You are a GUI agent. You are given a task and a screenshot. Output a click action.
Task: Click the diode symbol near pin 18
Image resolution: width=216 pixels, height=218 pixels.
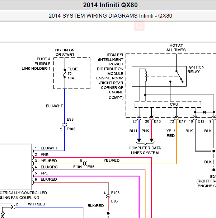click(x=204, y=112)
